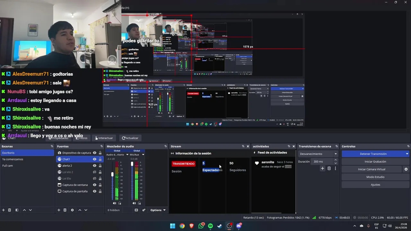
Task: Open scene filters icon in Escenas toolbar
Action: click(x=17, y=210)
